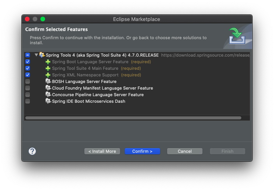Go back with Install More button
The height and width of the screenshot is (190, 274).
click(102, 151)
